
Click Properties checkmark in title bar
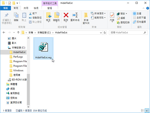click(10, 3)
